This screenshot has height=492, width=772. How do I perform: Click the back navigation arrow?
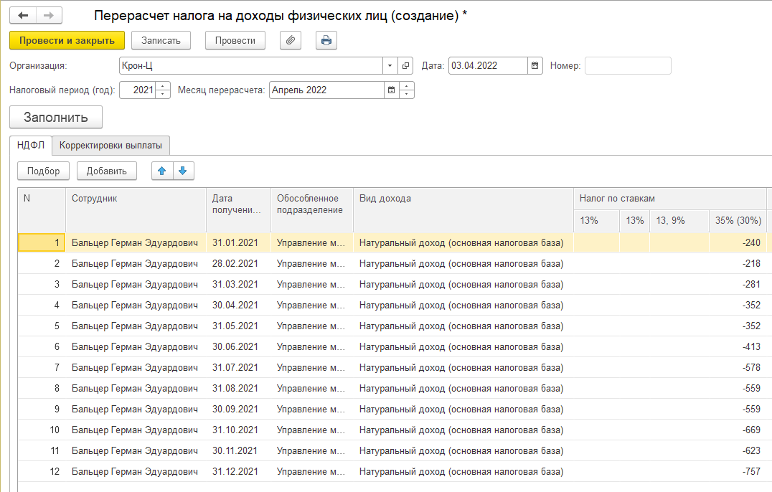pyautogui.click(x=23, y=16)
